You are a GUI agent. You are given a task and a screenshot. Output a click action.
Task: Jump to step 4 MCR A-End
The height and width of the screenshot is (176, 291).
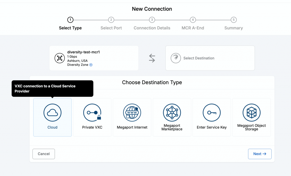[x=193, y=20]
